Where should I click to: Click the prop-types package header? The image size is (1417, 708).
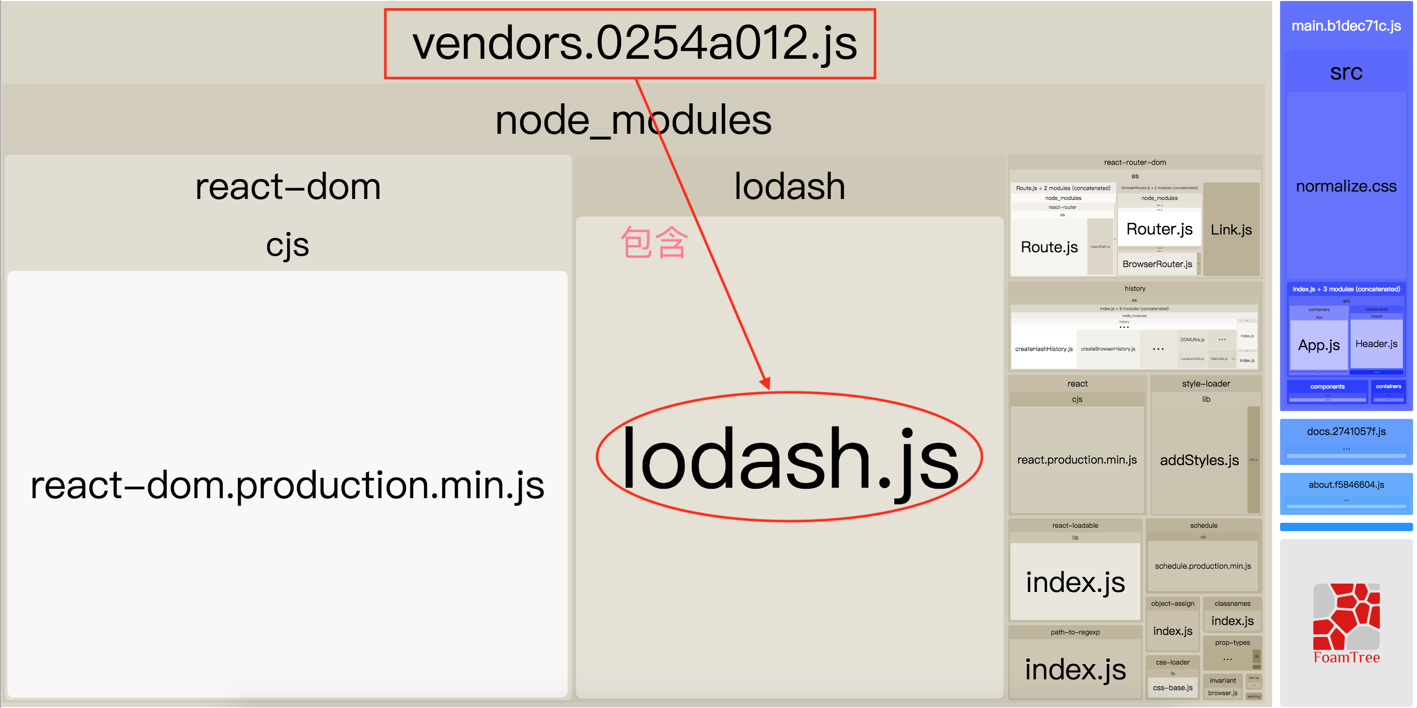[x=1232, y=643]
